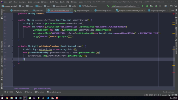
Task: Open Google Chrome from taskbar
Action: click(7, 98)
